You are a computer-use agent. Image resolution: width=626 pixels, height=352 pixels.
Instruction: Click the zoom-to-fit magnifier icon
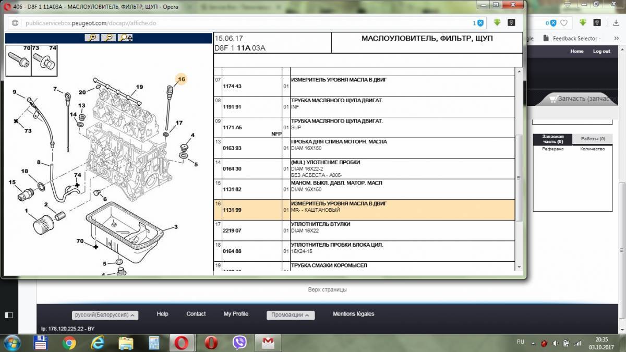[x=125, y=38]
